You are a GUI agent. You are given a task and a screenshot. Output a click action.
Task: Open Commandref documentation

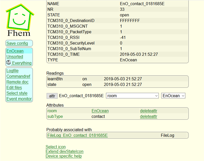[18, 76]
